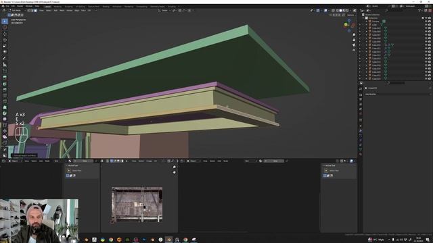Screen dimensions: 433x243
Task: Open the Edit Mode dropdown
Action: [x=16, y=11]
